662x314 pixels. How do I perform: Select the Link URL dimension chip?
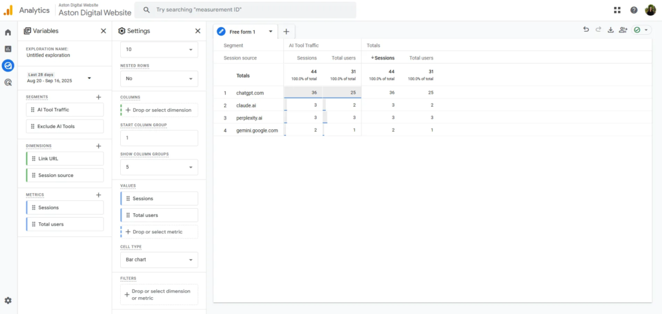(65, 159)
